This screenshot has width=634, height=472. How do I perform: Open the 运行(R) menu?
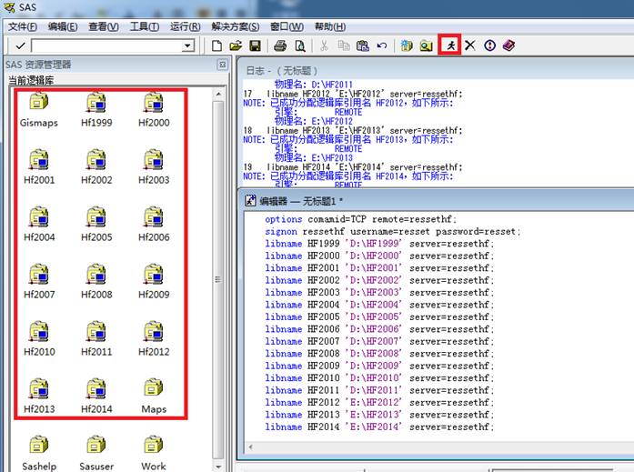185,26
